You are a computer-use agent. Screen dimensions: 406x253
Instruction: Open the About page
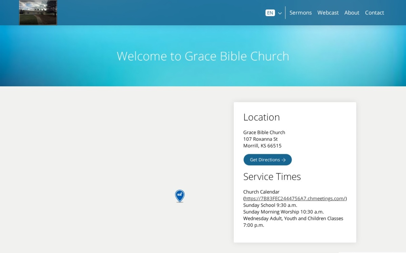(x=352, y=13)
